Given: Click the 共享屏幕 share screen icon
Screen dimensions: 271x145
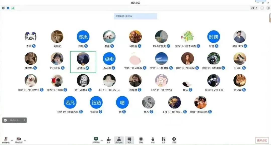Looking at the screenshot, I should pyautogui.click(x=96, y=139).
